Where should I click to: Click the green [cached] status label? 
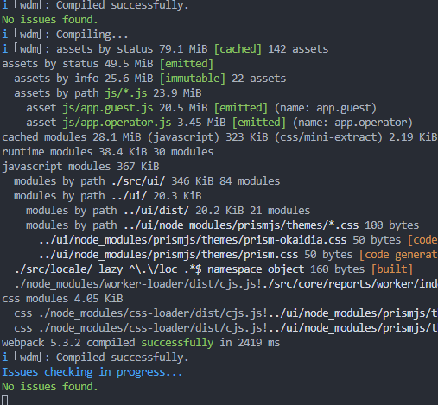[x=238, y=49]
